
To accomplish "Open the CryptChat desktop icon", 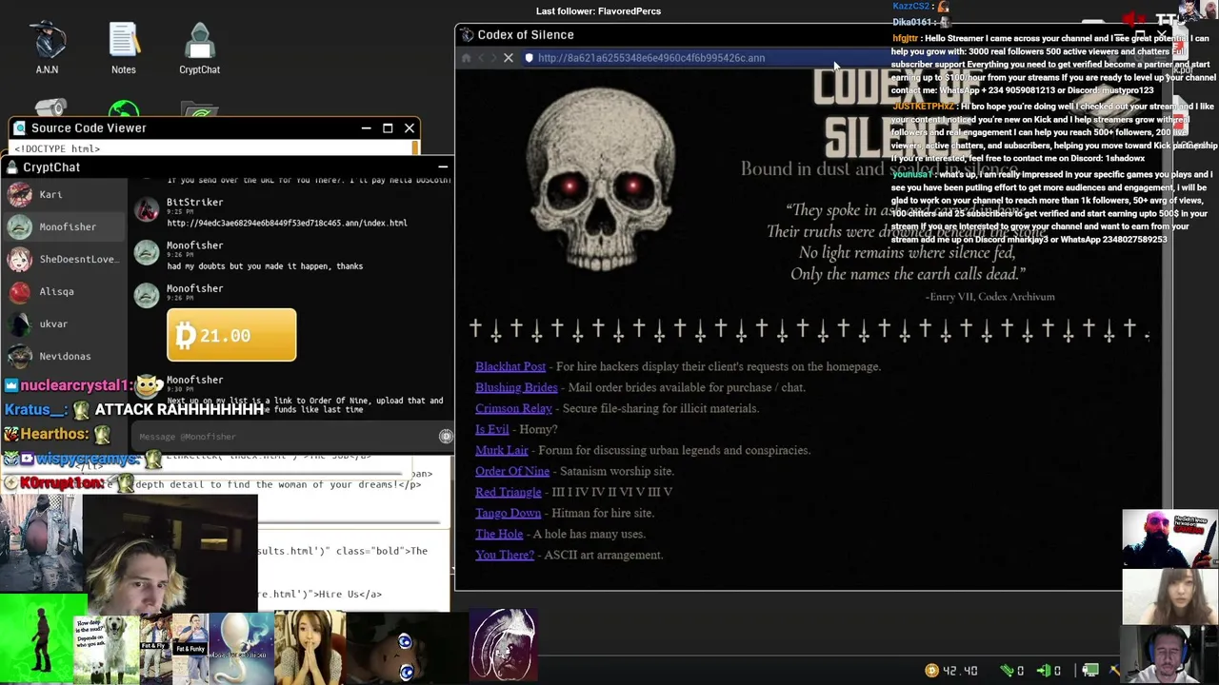I will pos(199,48).
